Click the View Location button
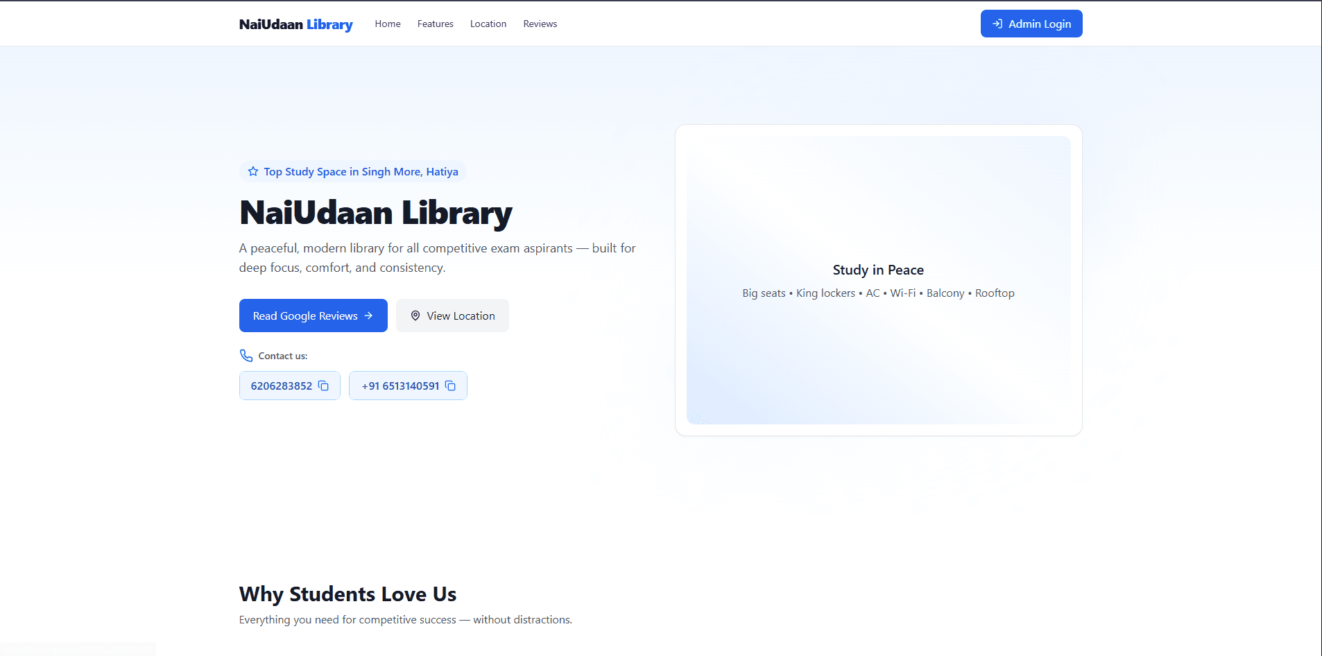The width and height of the screenshot is (1322, 656). coord(452,316)
